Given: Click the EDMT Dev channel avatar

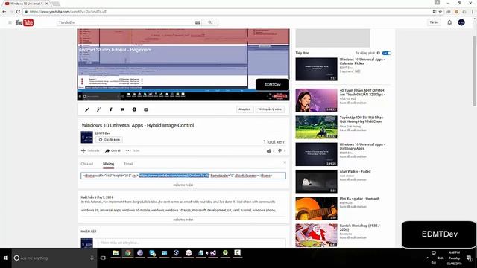Looking at the screenshot, I should pos(86,137).
